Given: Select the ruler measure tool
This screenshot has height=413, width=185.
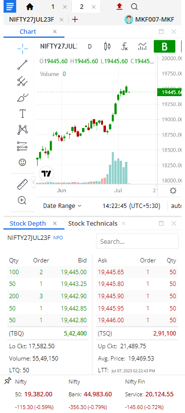Looking at the screenshot, I should (22, 184).
